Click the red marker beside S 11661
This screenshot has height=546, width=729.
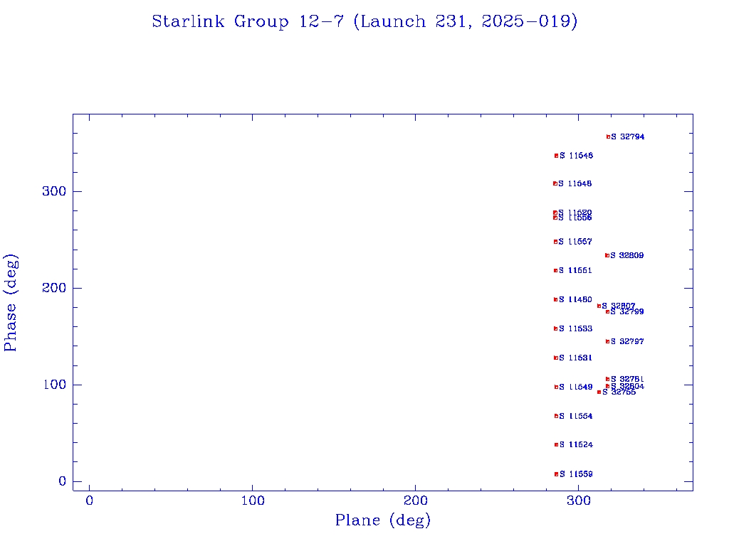(555, 271)
